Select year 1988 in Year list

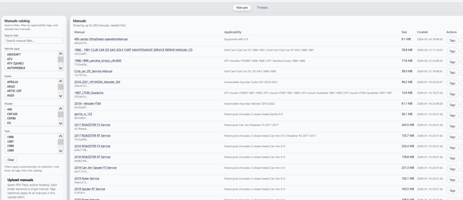(11, 146)
